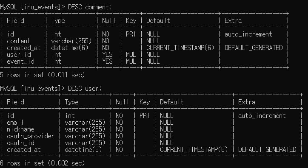Click varchar(255) type in oauth_id row
Image resolution: width=308 pixels, height=168 pixels.
(85, 143)
